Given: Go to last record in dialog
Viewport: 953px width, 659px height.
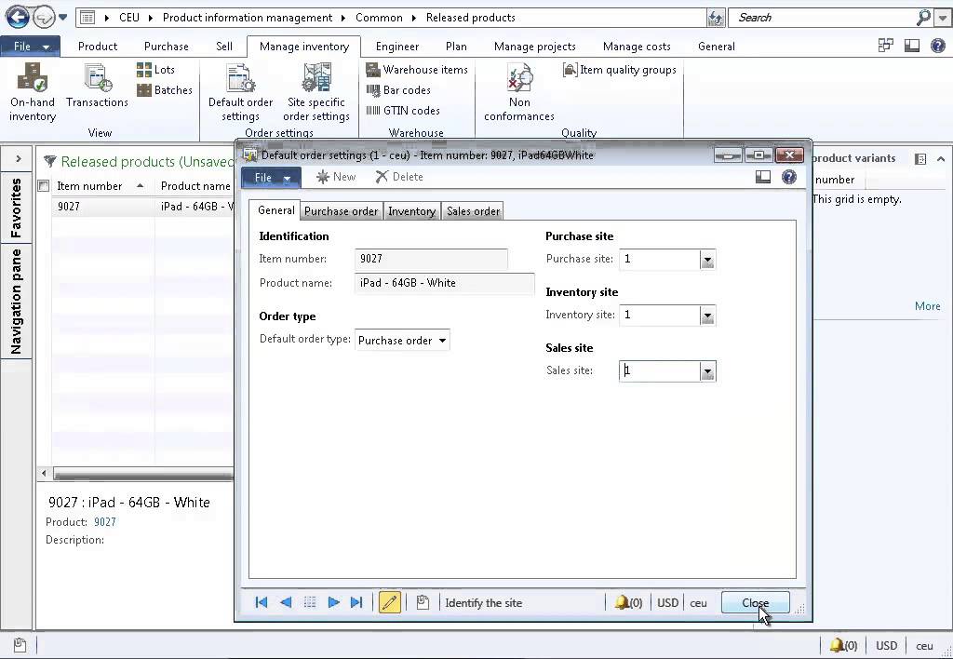Looking at the screenshot, I should tap(356, 602).
